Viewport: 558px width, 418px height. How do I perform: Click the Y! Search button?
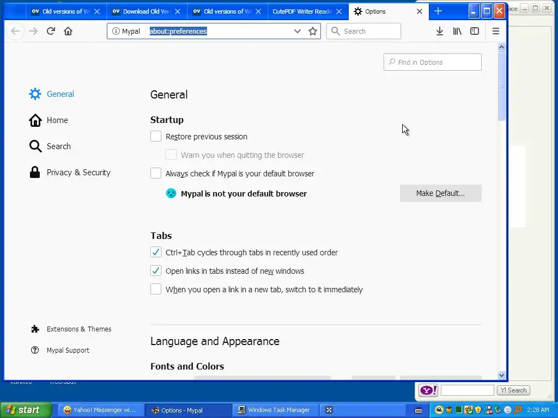point(513,390)
